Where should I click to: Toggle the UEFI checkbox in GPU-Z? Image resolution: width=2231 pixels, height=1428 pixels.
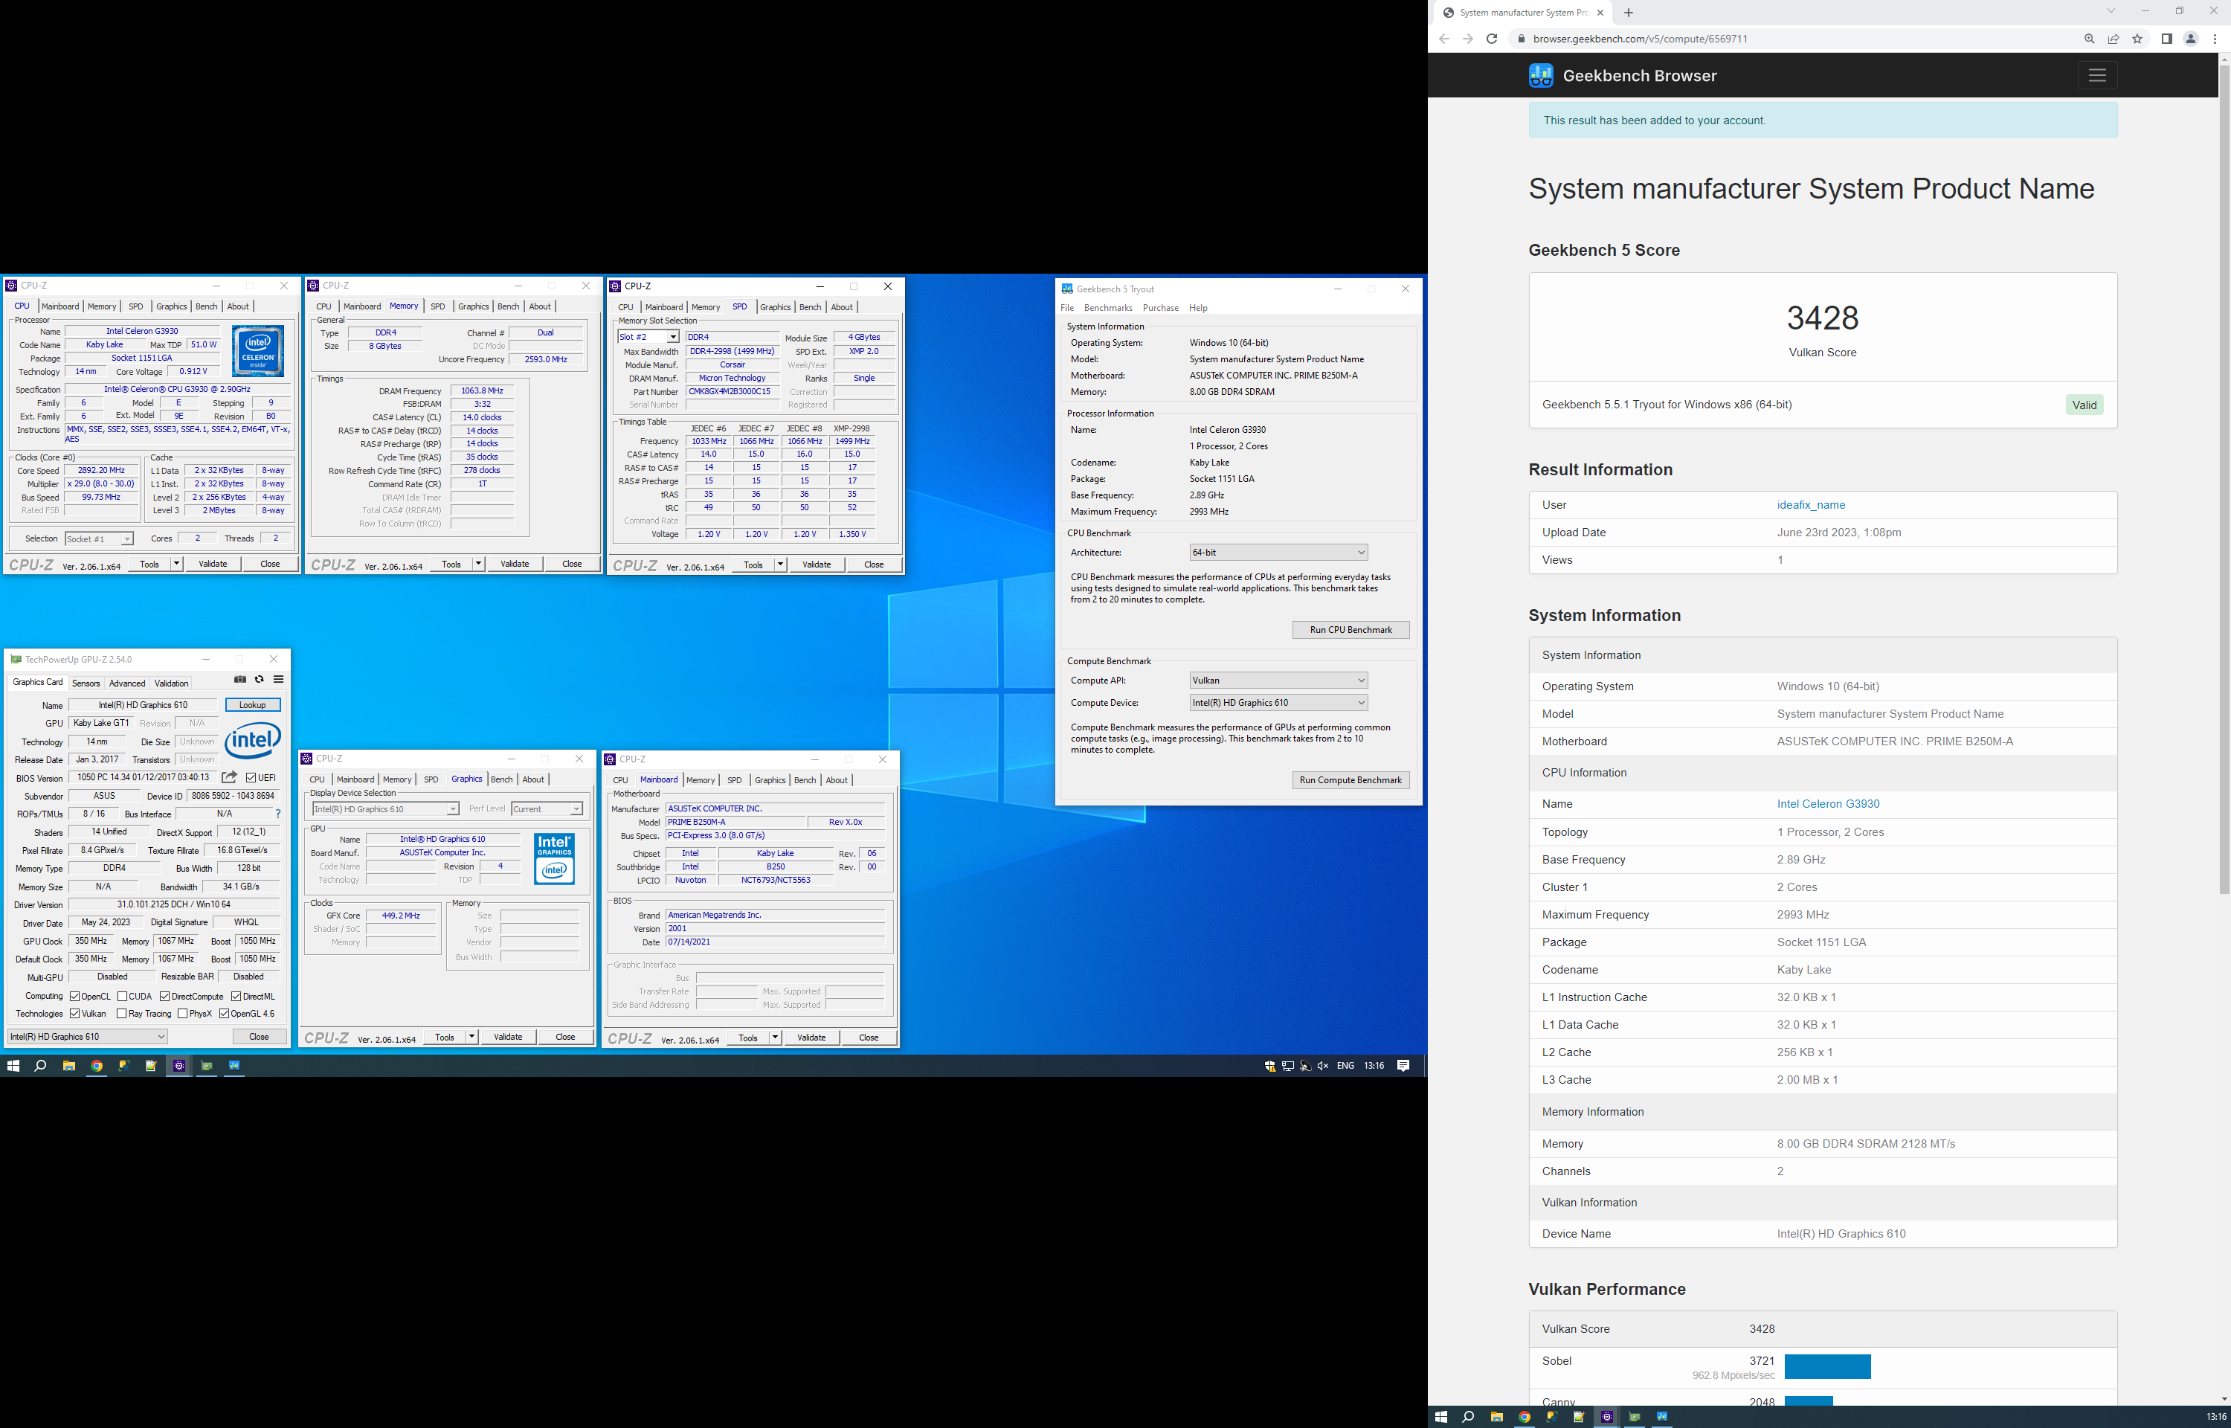251,778
